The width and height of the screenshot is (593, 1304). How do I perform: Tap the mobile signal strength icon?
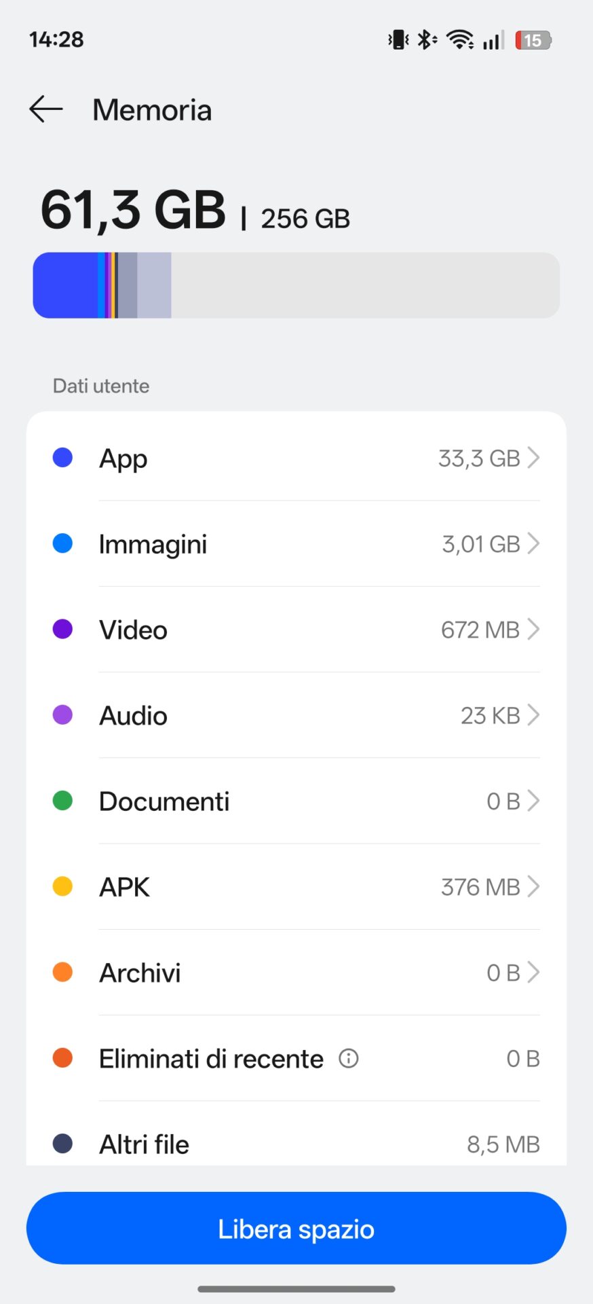coord(493,41)
